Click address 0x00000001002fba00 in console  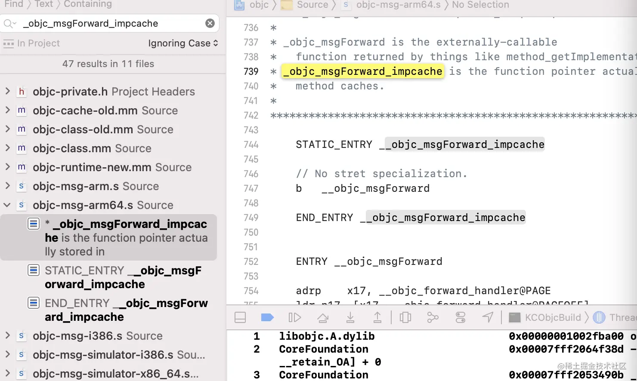(566, 336)
